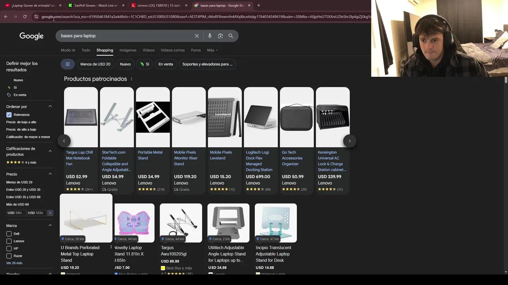Click the Ir price range button
The image size is (508, 285).
pos(50,213)
